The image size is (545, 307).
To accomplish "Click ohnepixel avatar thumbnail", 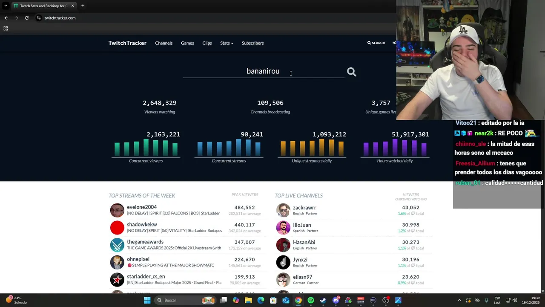I will click(117, 262).
